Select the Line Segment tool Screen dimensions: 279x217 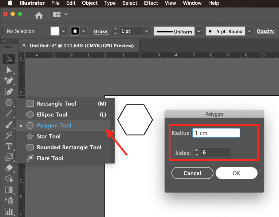click(9, 114)
